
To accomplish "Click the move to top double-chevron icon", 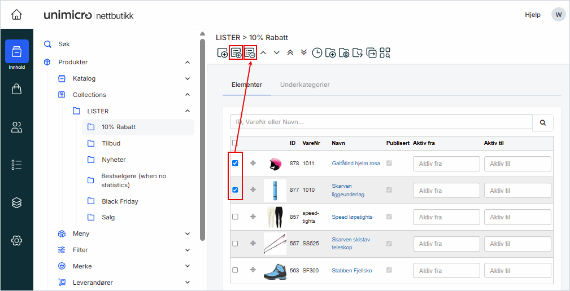I will [290, 52].
